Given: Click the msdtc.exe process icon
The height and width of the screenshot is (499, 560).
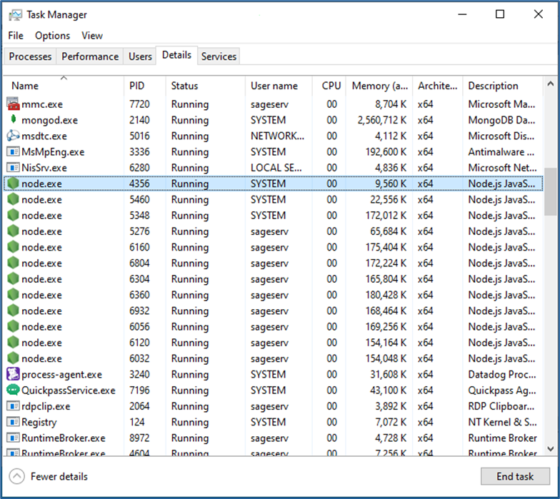Looking at the screenshot, I should click(13, 136).
